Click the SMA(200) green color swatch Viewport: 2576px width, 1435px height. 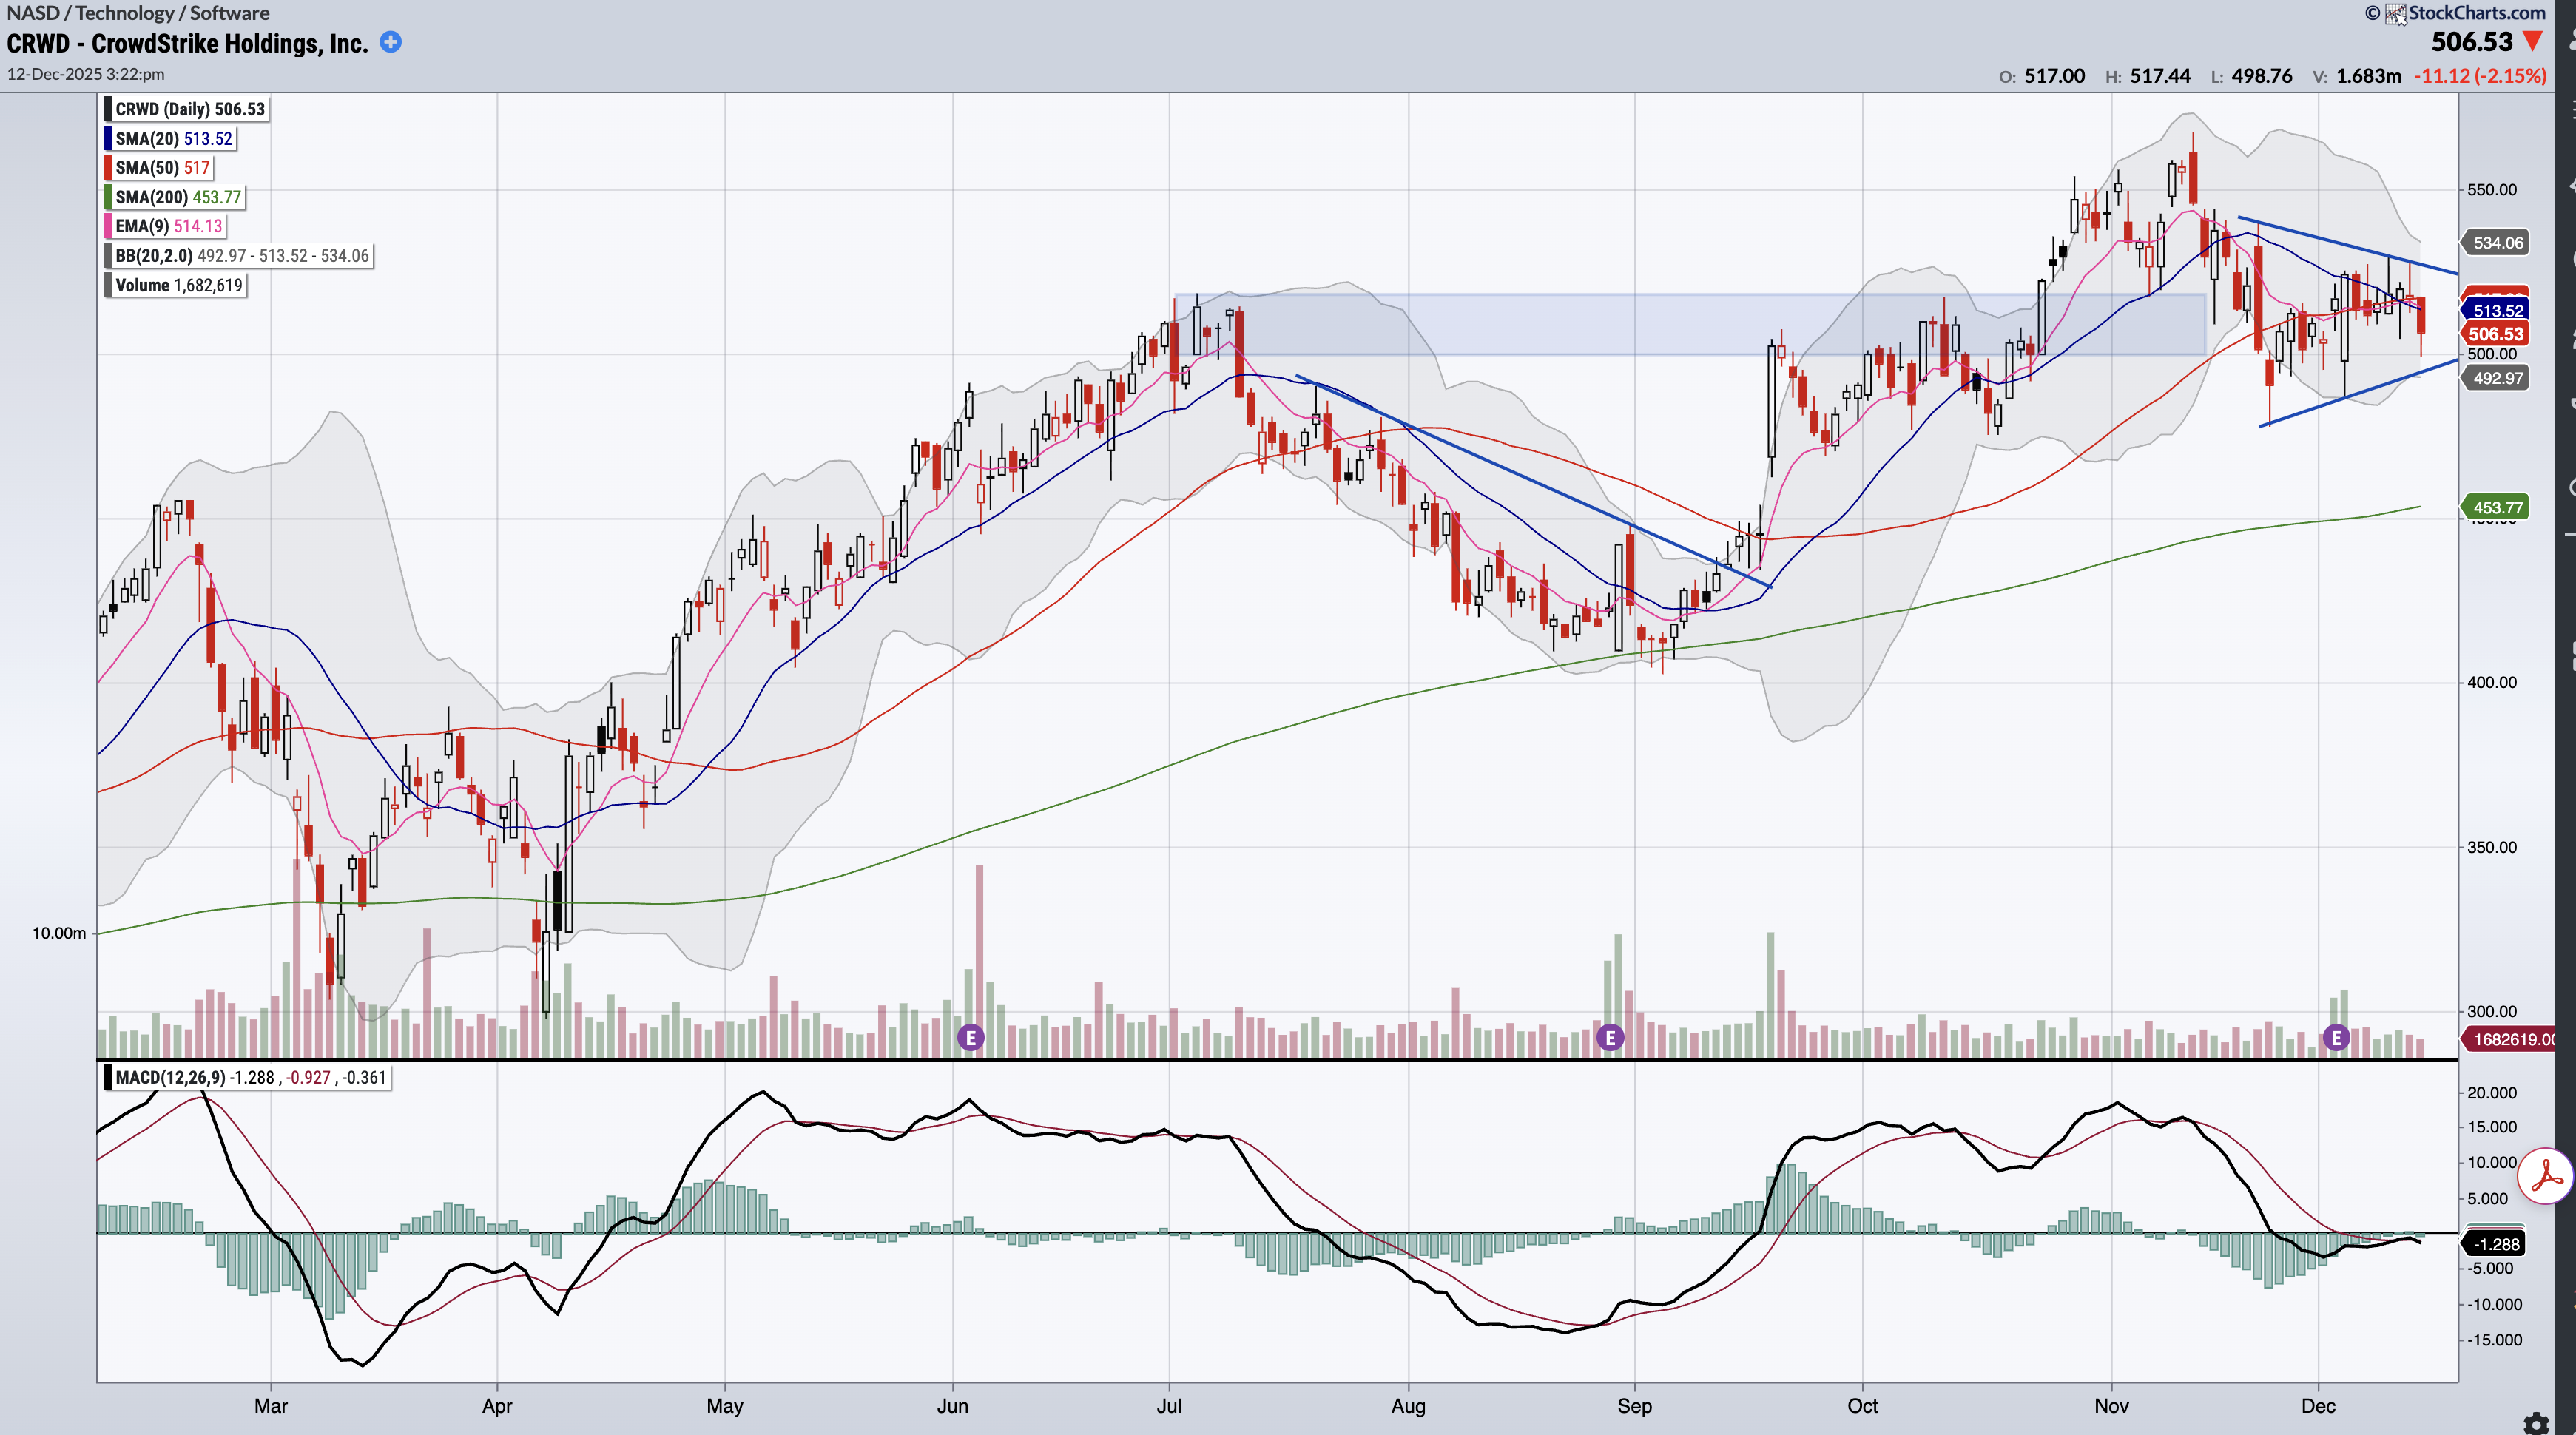(108, 197)
